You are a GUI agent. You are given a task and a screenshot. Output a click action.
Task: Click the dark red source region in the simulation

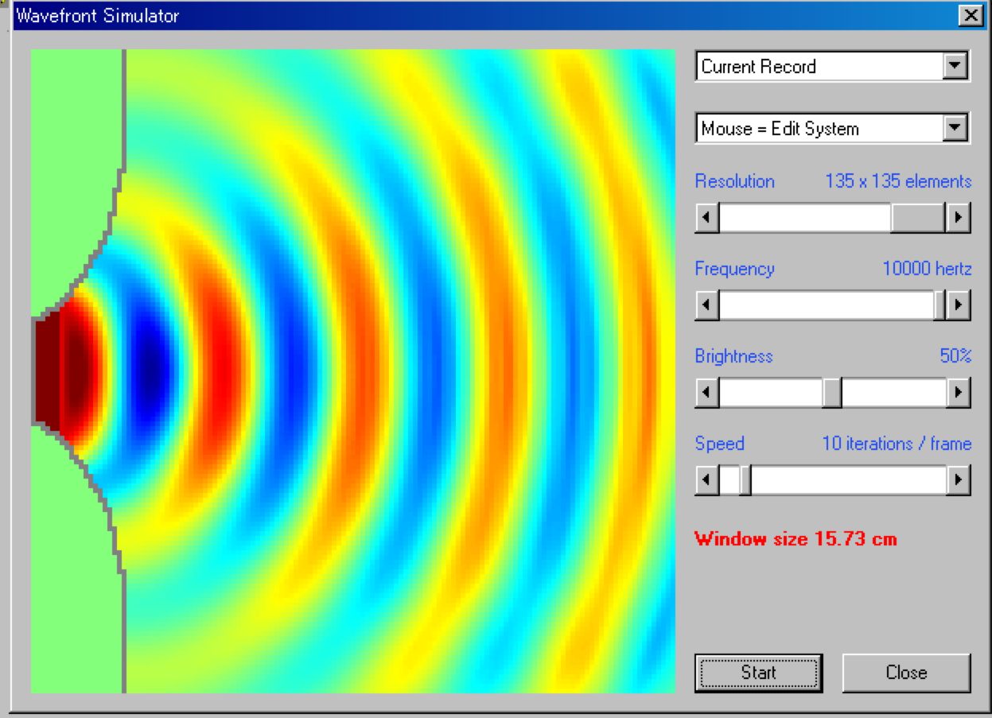pyautogui.click(x=48, y=370)
